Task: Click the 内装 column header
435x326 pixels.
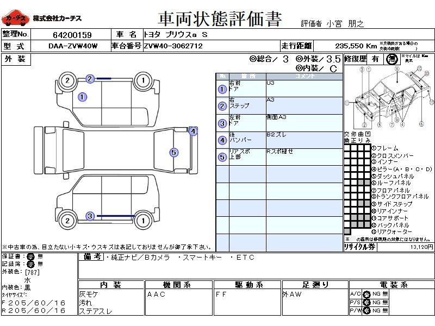Action: pos(111,285)
